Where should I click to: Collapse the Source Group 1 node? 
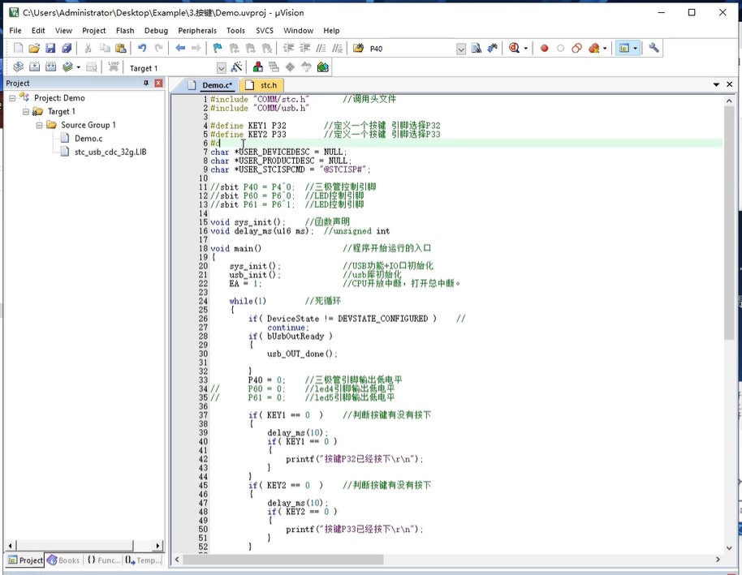(x=39, y=126)
